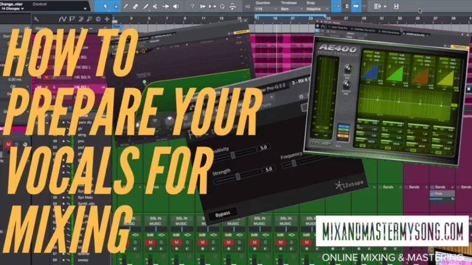
Task: Select the Mute tool in the toolbar
Action: (155, 6)
